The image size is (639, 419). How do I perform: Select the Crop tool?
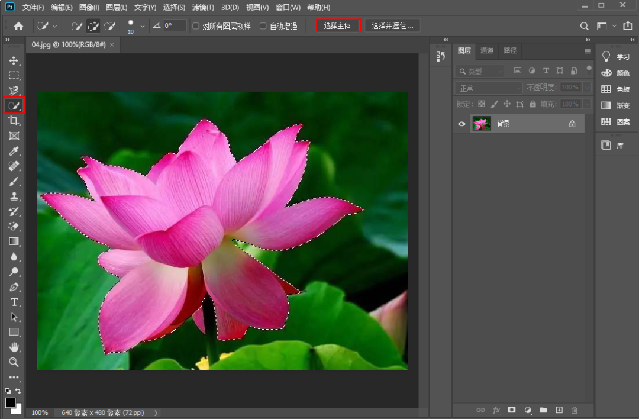pyautogui.click(x=14, y=121)
